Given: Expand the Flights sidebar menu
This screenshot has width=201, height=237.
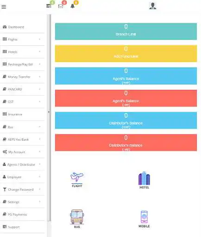Looking at the screenshot, I should coord(22,39).
